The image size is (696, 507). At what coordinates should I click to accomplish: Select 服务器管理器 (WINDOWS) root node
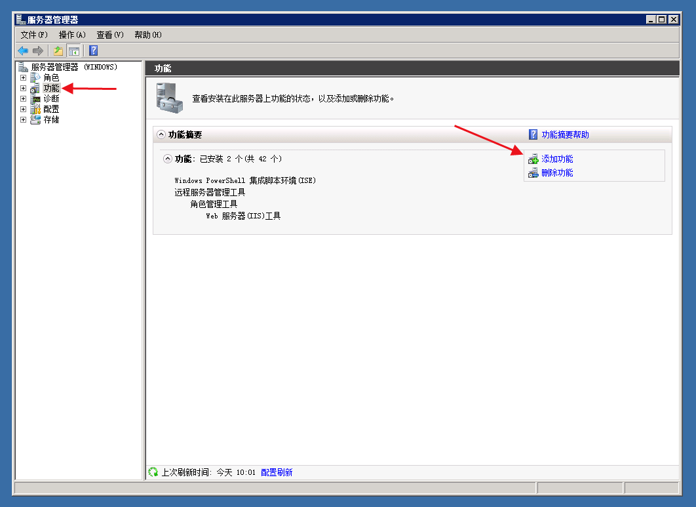pyautogui.click(x=73, y=67)
